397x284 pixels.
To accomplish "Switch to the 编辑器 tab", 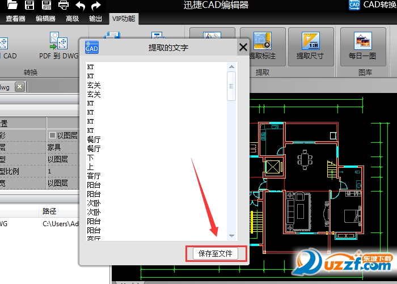I will [x=45, y=19].
